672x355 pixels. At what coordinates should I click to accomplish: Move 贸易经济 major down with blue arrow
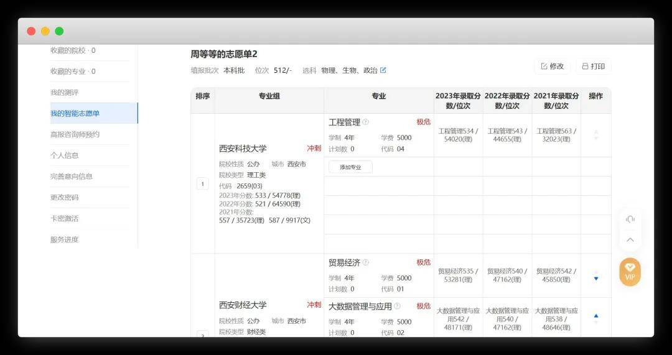[595, 279]
